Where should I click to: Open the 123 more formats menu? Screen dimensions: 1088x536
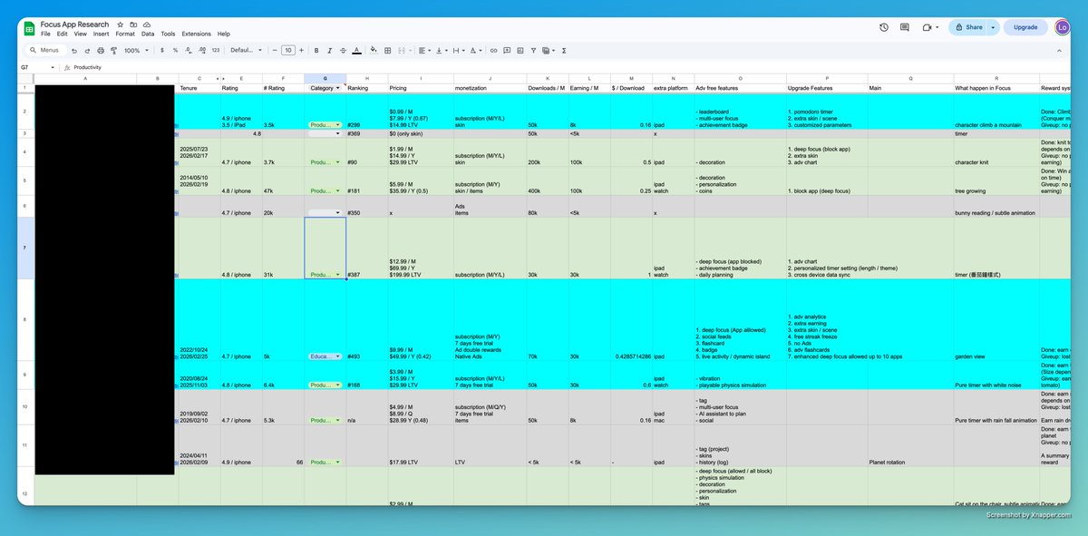click(x=215, y=50)
